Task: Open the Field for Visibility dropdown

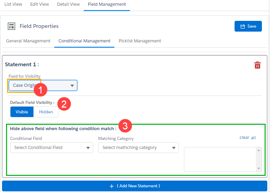Action: (43, 85)
